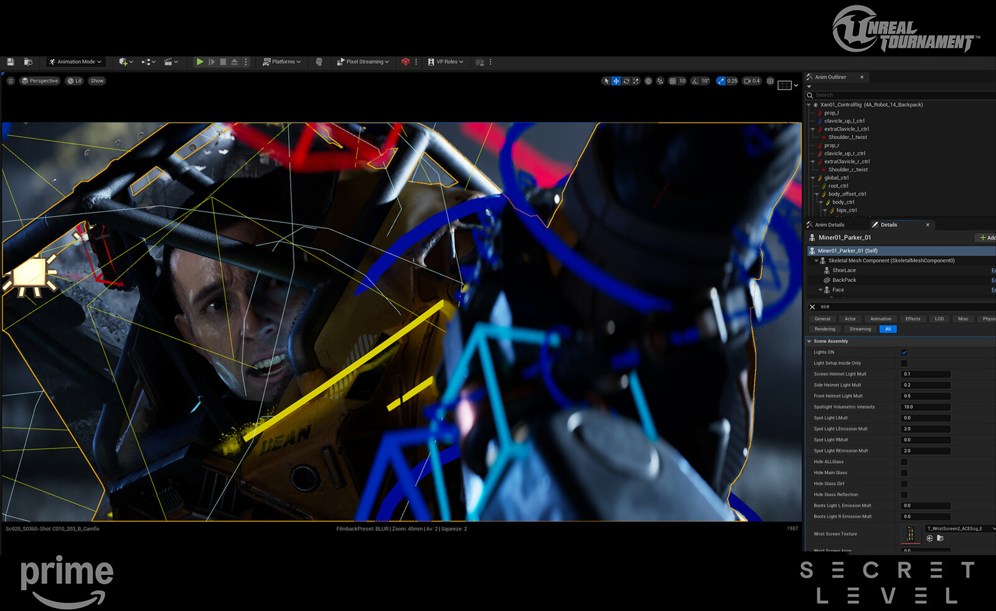Click the Anim Outliner search field
The height and width of the screenshot is (611, 996).
pos(901,95)
